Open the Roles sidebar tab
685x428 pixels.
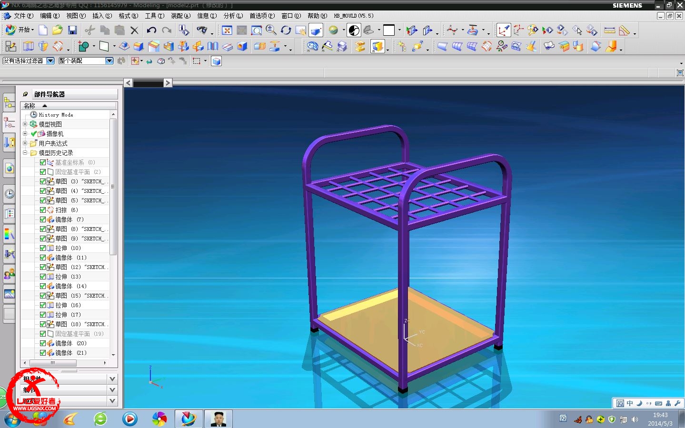click(9, 274)
